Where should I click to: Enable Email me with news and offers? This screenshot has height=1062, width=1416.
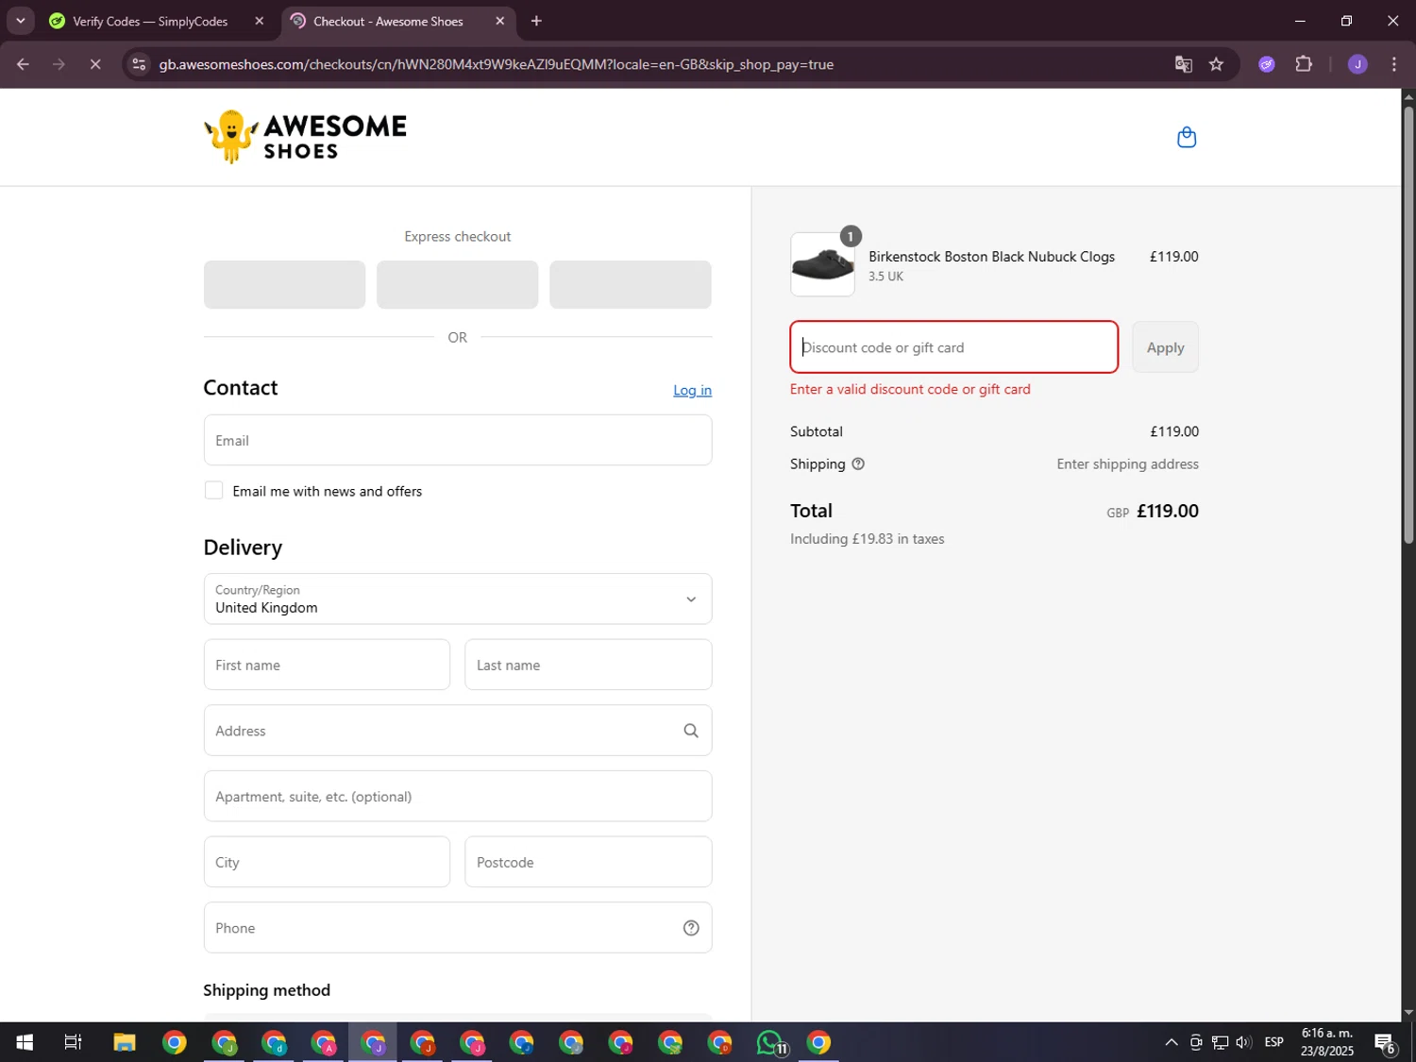tap(214, 491)
